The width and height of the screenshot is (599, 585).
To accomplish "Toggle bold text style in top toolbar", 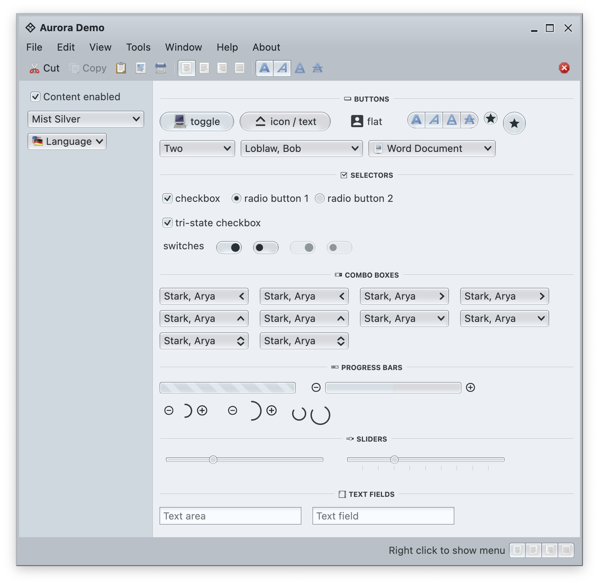I will pos(264,68).
